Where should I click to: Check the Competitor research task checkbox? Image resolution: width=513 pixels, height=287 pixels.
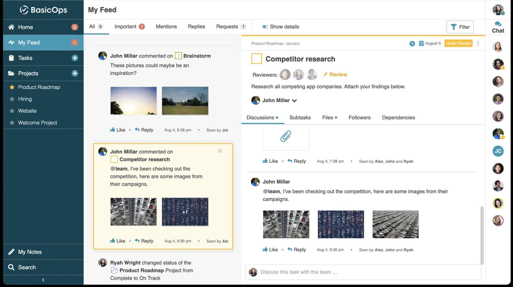(x=256, y=59)
